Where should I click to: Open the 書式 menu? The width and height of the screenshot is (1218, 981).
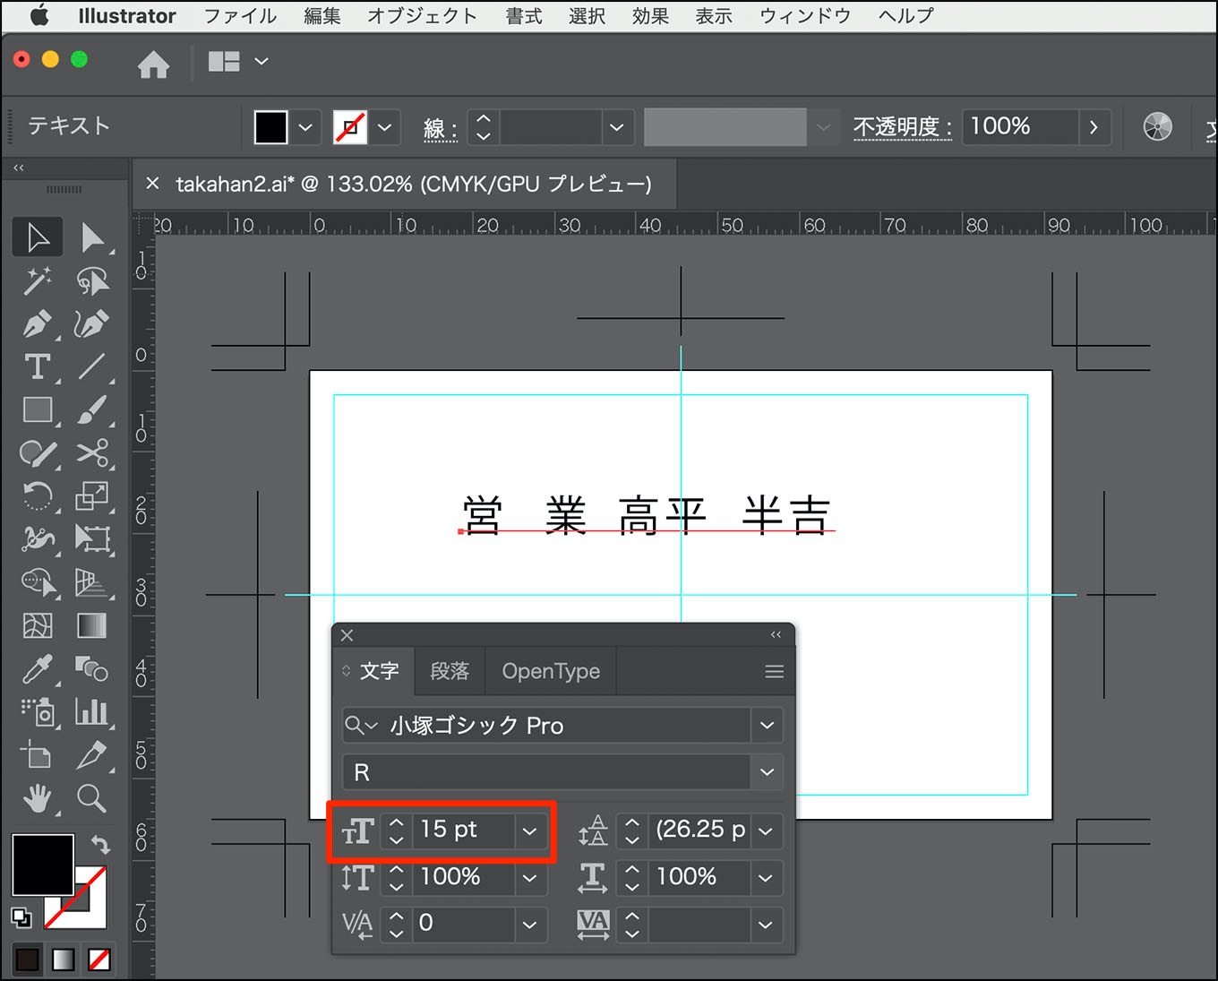click(x=524, y=16)
